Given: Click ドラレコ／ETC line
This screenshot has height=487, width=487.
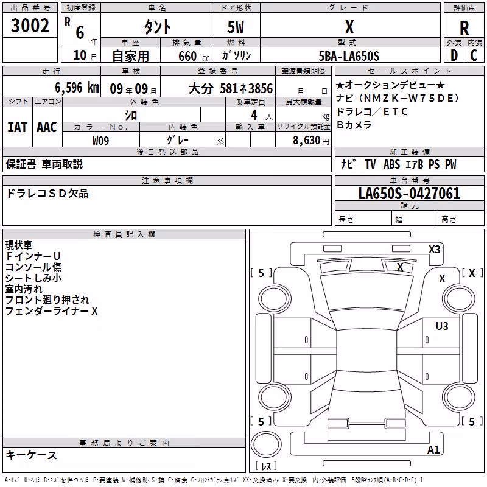Looking at the screenshot, I should 372,111.
